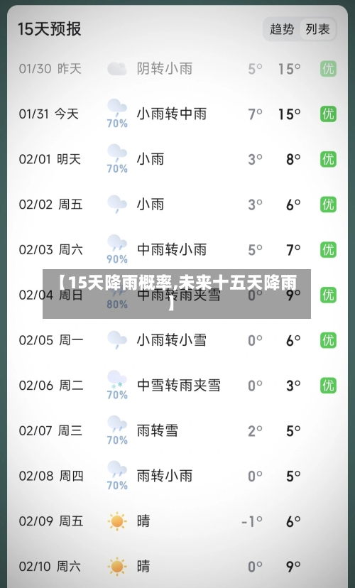Click the 晴 description for 02/09
Image resolution: width=355 pixels, height=588 pixels.
(143, 521)
